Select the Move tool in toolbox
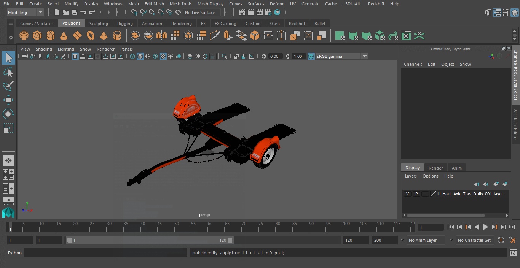This screenshot has height=268, width=520. [8, 100]
